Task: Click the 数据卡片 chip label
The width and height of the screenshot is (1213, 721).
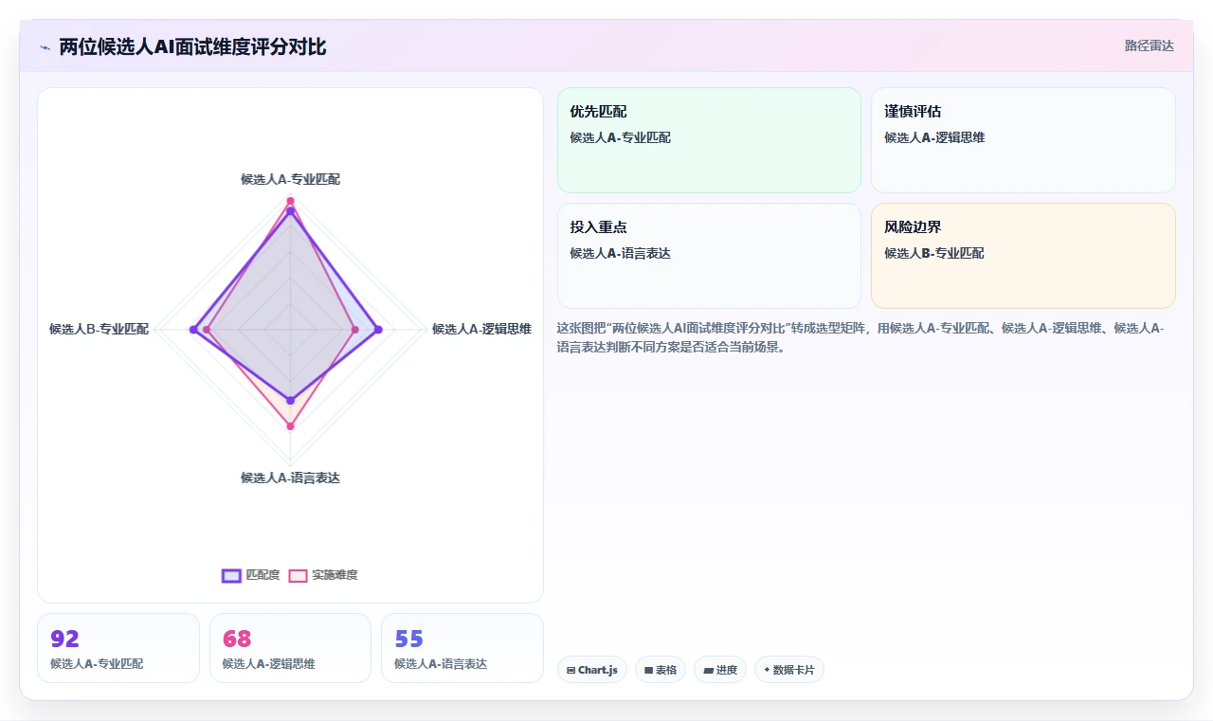Action: 793,670
